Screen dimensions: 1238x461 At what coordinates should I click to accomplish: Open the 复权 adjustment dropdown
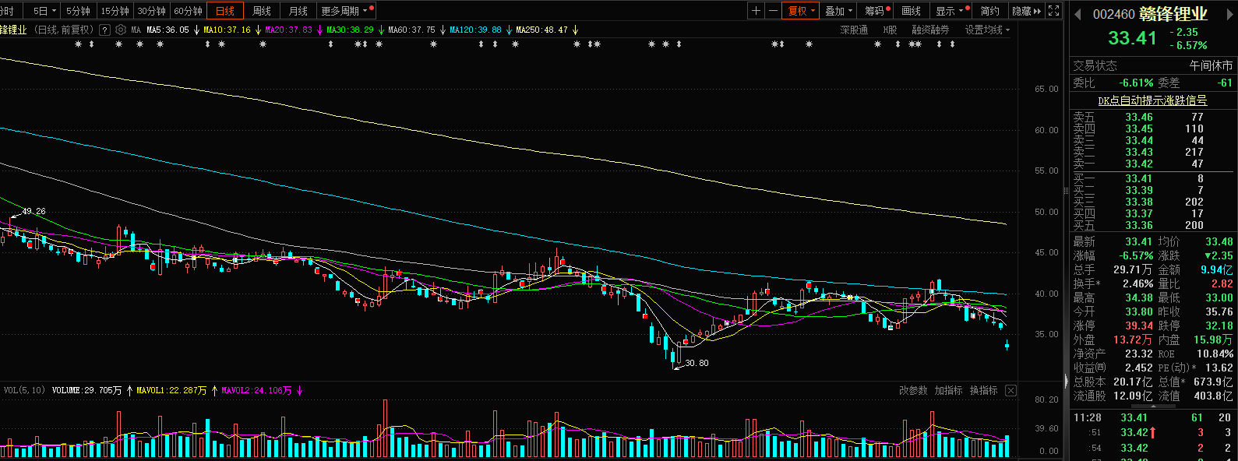801,11
